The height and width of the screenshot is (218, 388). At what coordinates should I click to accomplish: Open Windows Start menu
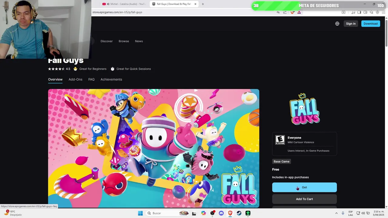[140, 213]
